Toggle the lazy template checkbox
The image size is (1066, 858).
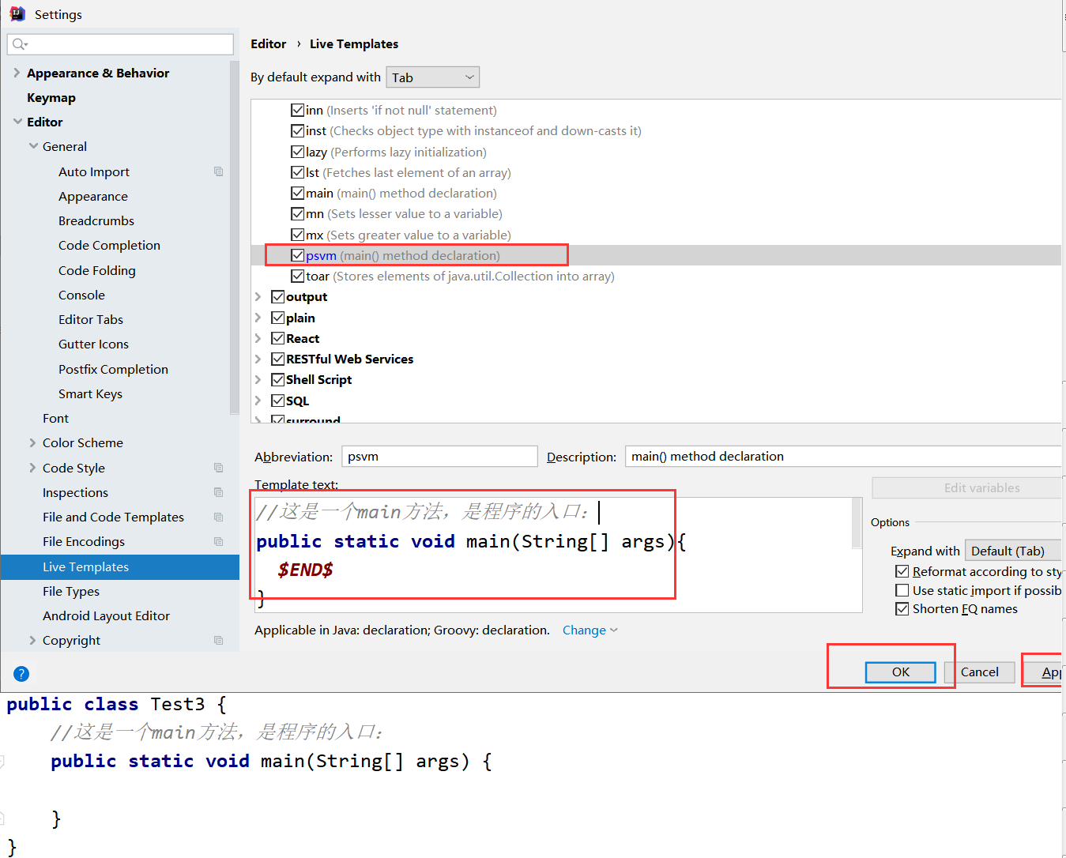coord(298,152)
